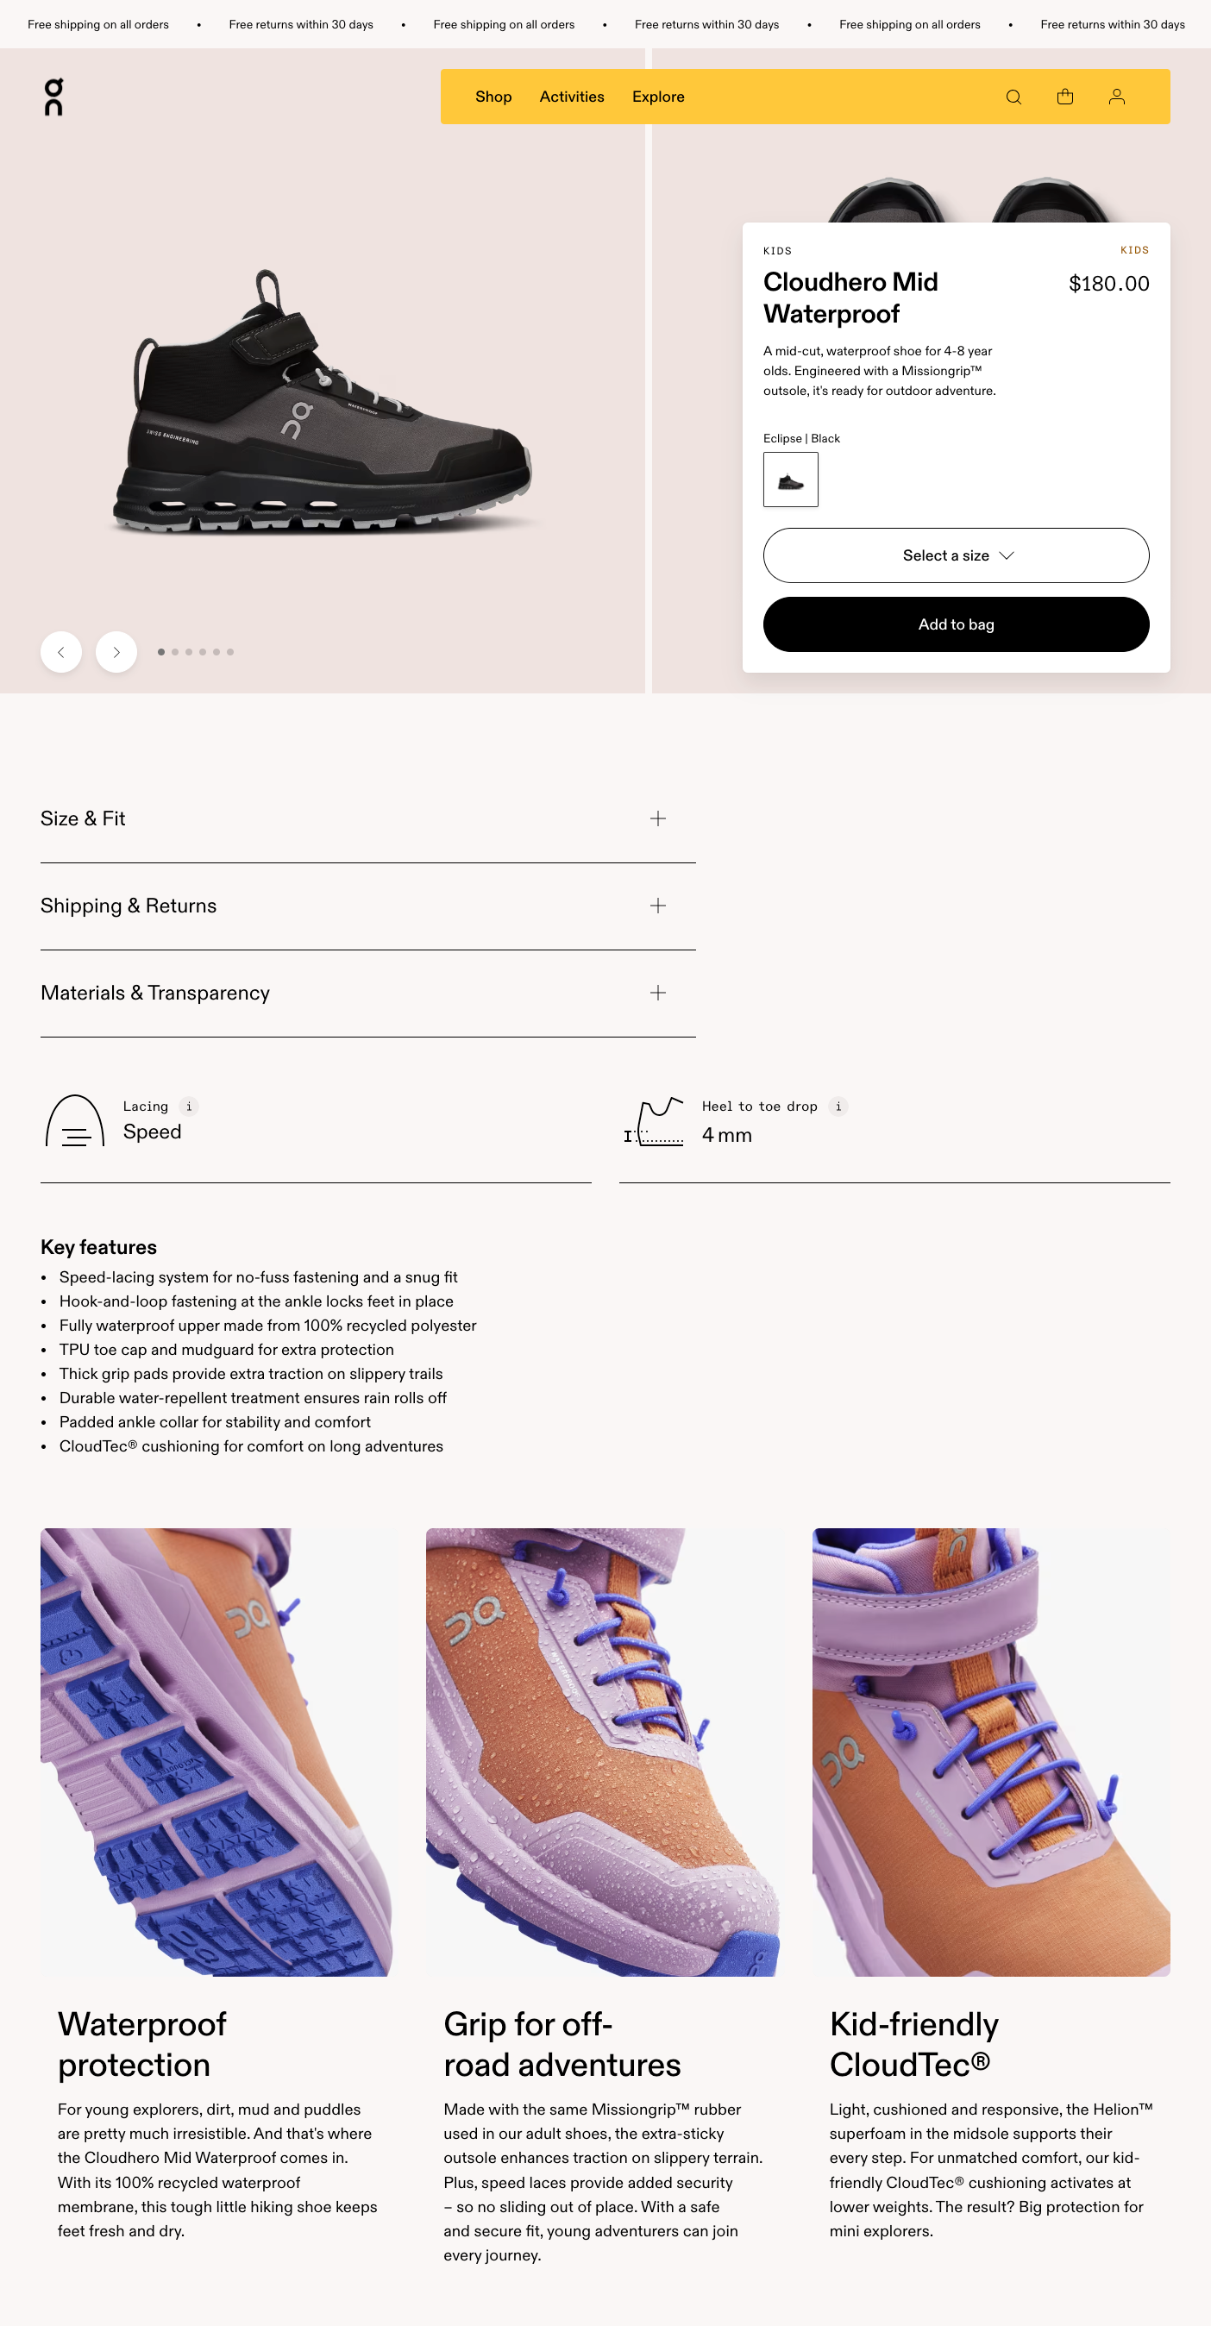Open the search magnifier icon
This screenshot has width=1211, height=2326.
coord(1013,97)
